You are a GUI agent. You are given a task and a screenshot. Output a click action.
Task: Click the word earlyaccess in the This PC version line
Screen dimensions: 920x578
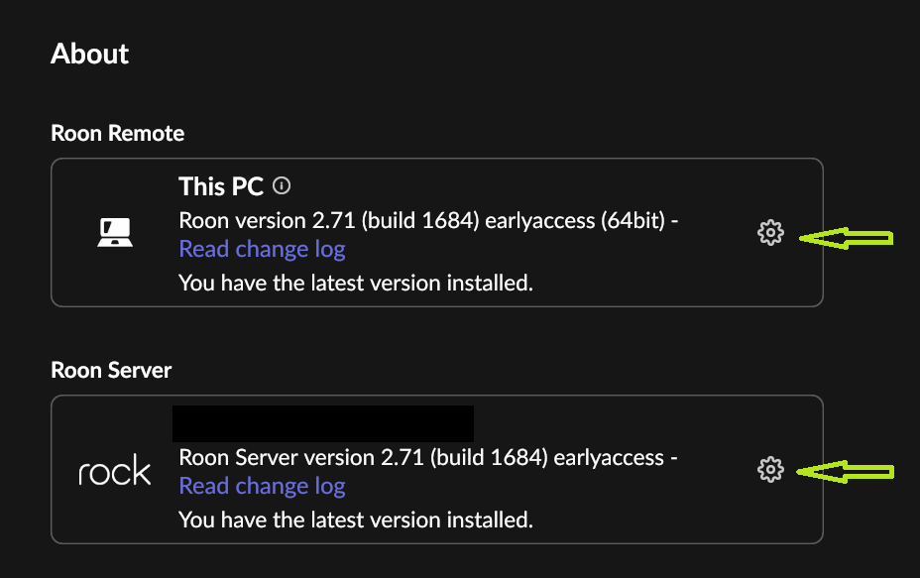pos(539,221)
